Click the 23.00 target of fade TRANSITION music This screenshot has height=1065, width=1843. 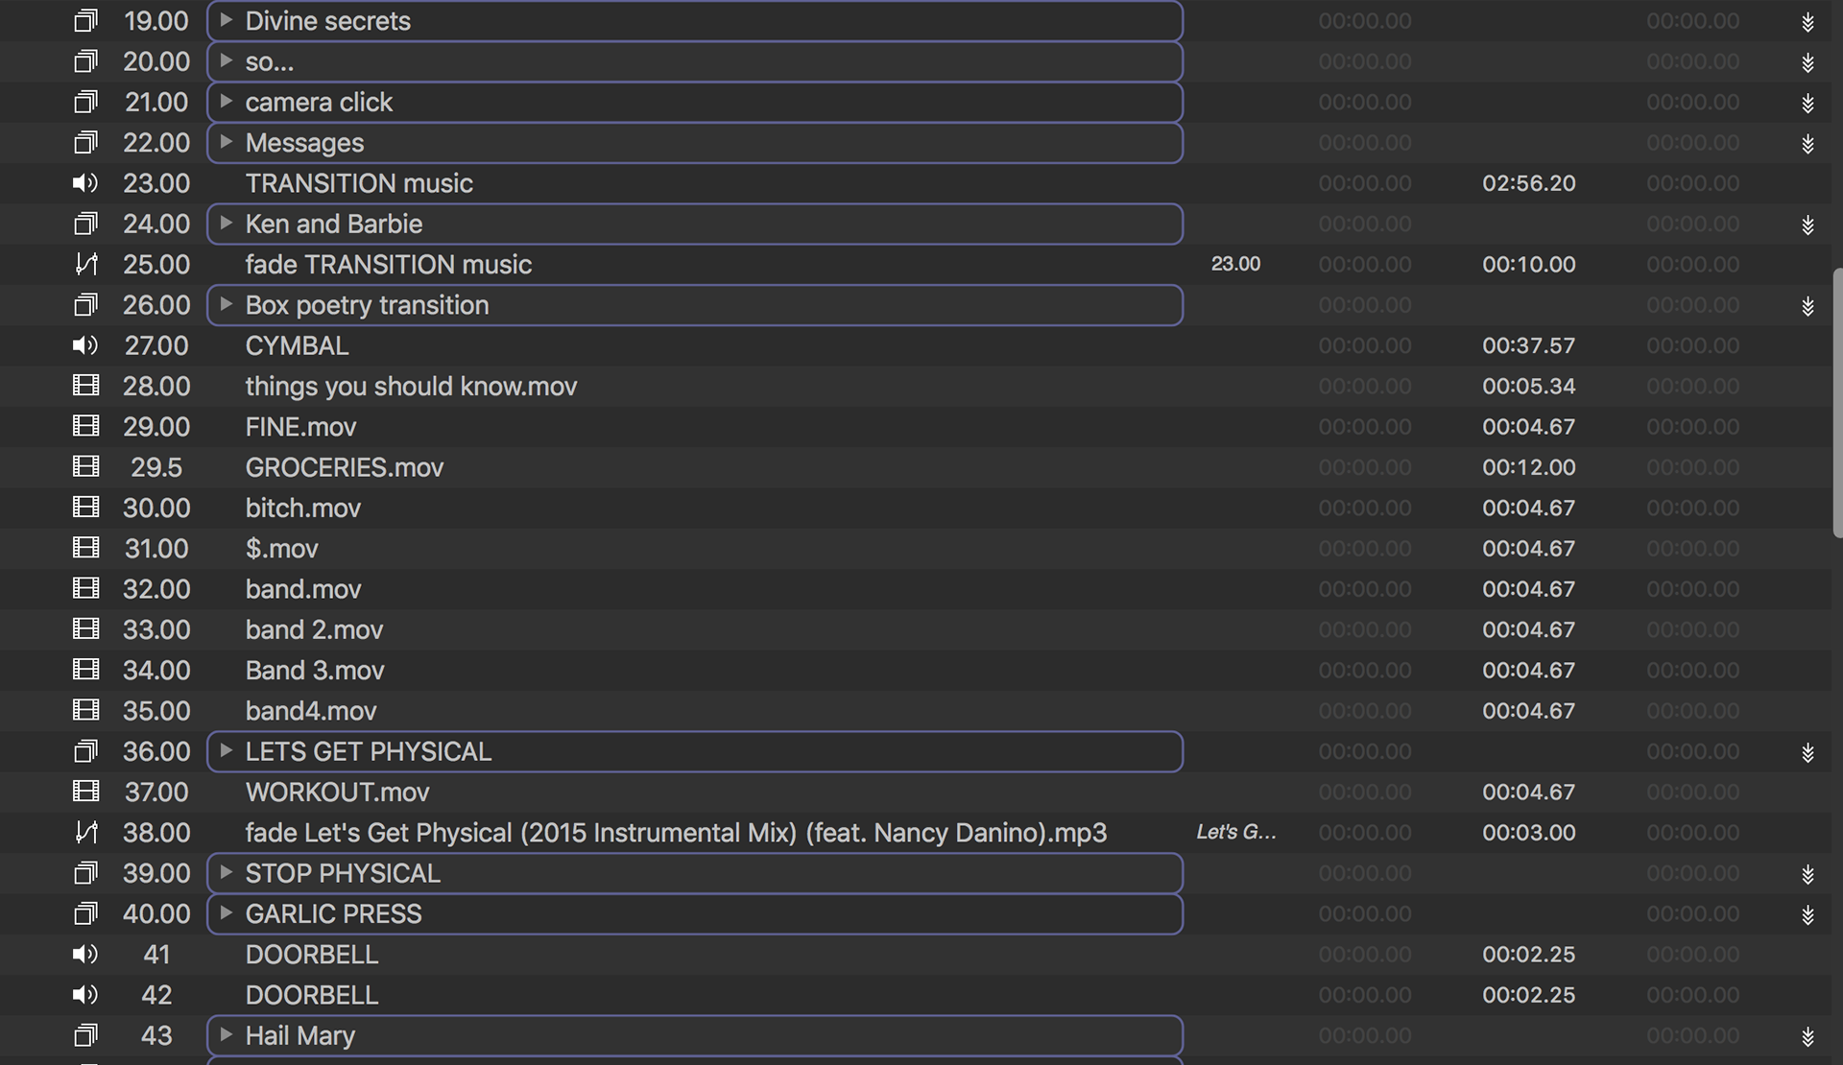[x=1235, y=264]
